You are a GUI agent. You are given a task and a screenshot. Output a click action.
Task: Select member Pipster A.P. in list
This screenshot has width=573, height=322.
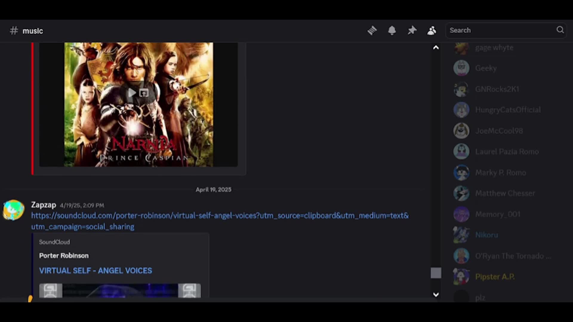[x=495, y=277]
